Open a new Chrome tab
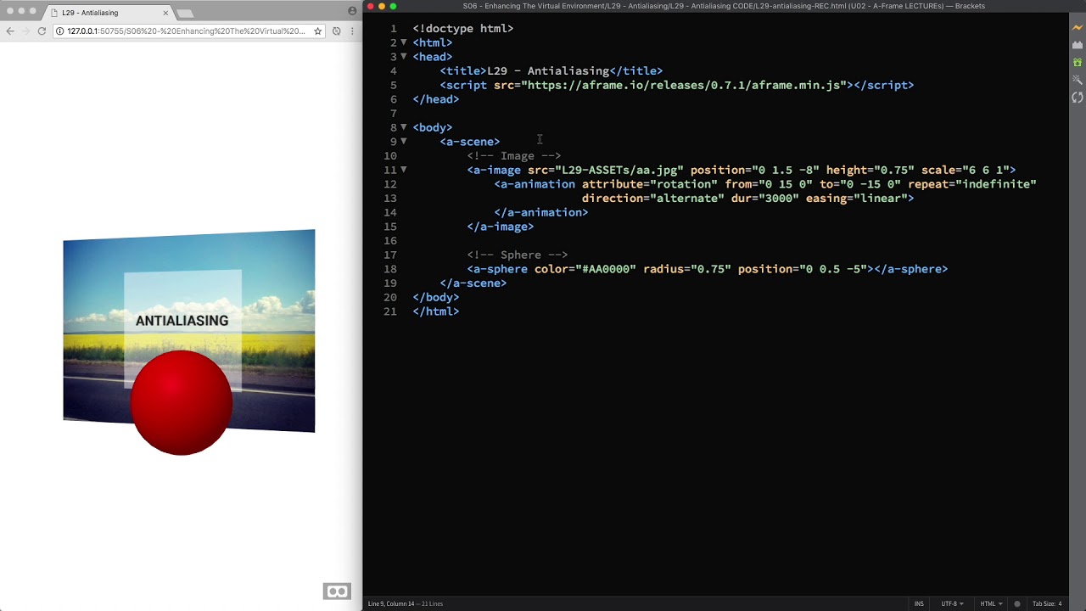 point(185,13)
